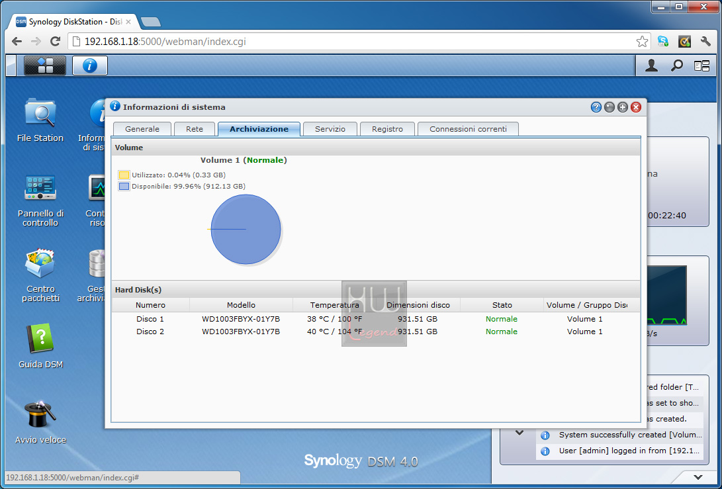Click the Skype extension icon

tap(663, 42)
